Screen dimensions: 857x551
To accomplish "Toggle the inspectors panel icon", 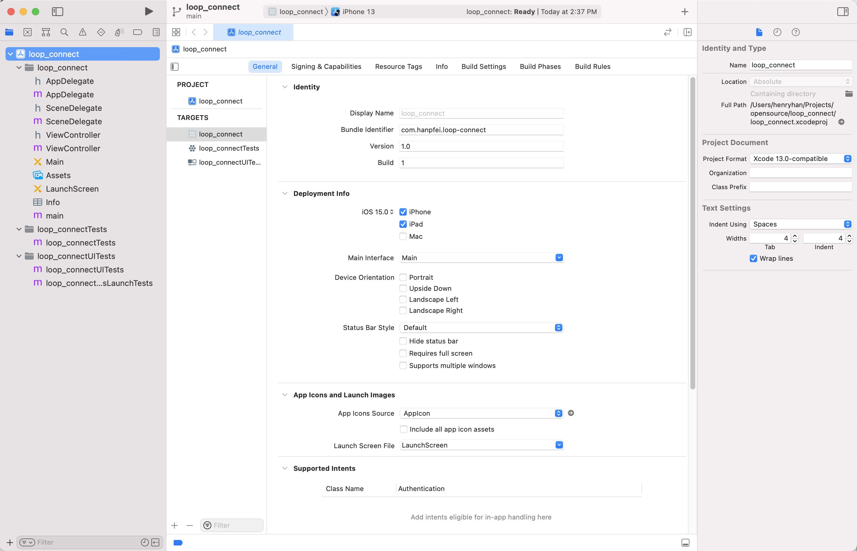I will coord(843,11).
